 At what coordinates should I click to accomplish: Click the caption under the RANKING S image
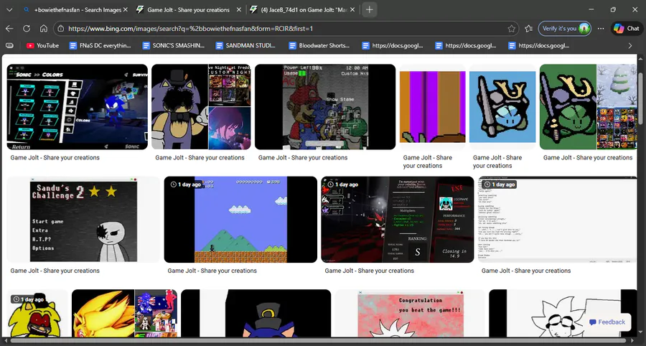click(369, 271)
